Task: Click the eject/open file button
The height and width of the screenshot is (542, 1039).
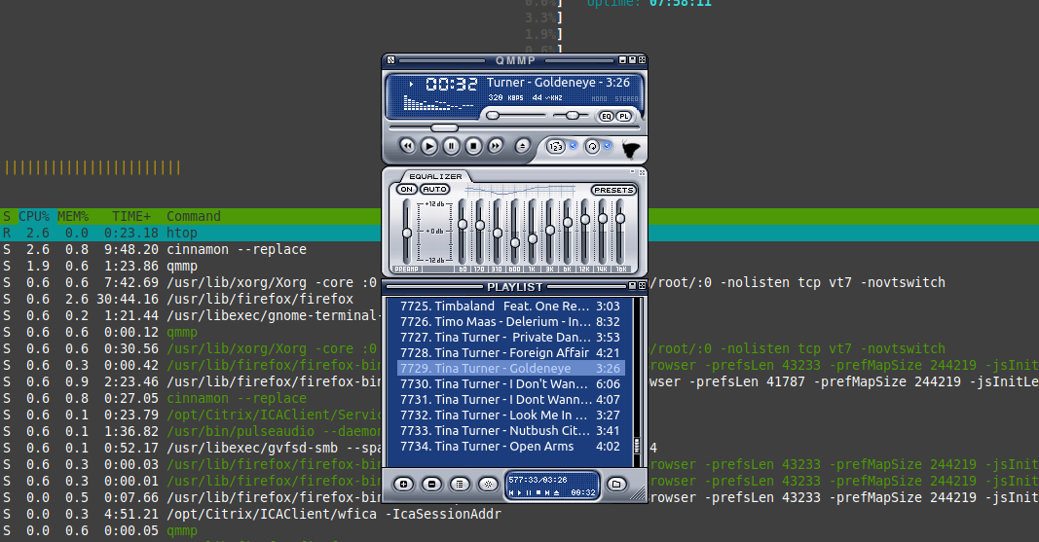Action: tap(523, 146)
